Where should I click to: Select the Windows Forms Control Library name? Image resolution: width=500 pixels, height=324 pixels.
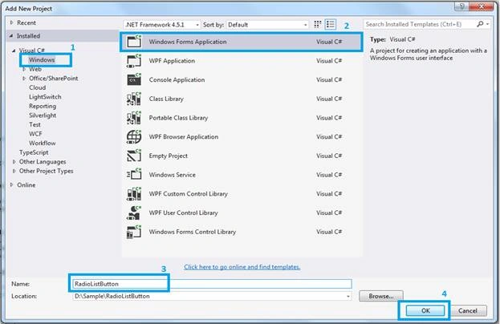(x=193, y=232)
